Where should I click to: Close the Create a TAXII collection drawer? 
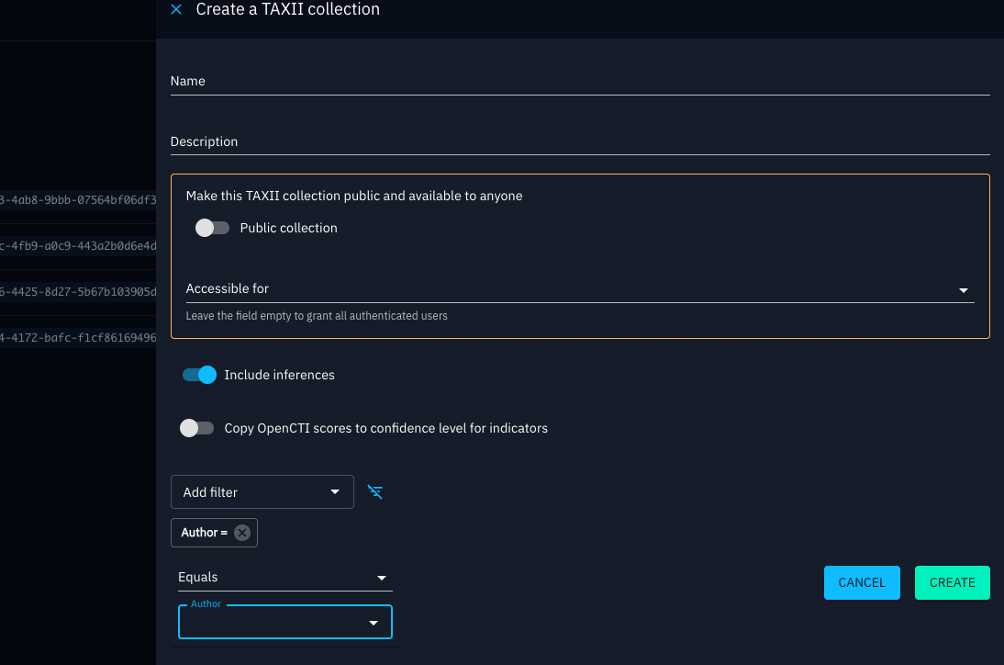pyautogui.click(x=175, y=10)
